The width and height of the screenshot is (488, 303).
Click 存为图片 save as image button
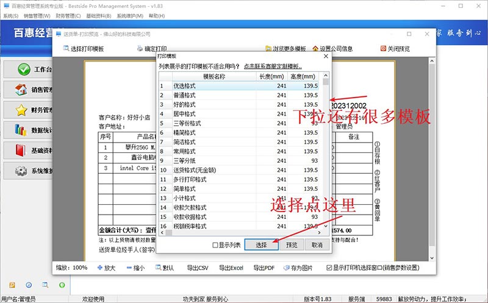pyautogui.click(x=298, y=268)
